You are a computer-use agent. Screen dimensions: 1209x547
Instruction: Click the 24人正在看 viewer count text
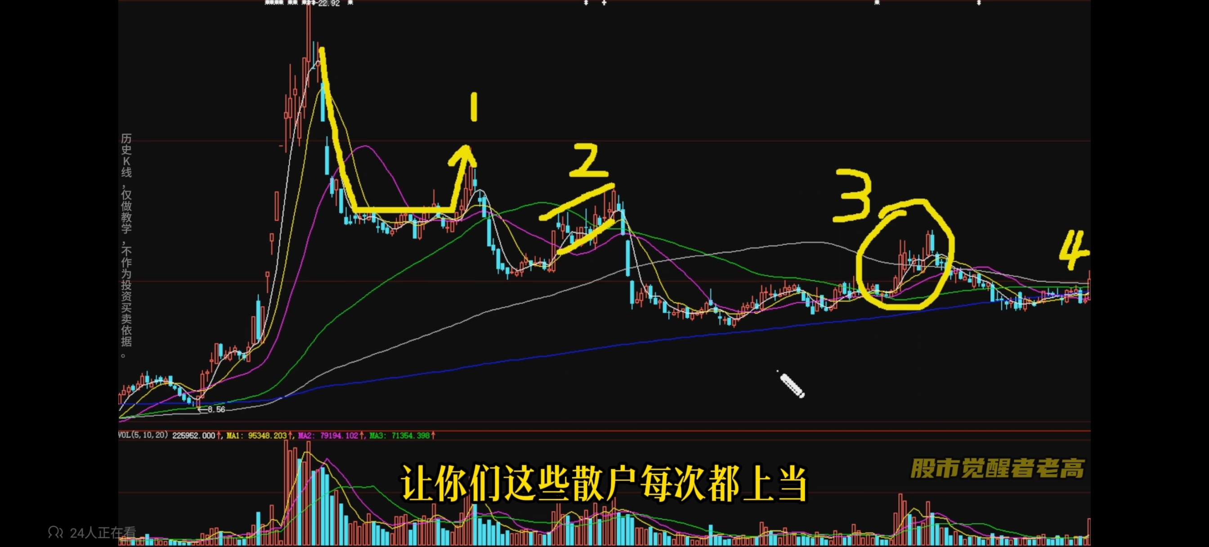(x=103, y=533)
